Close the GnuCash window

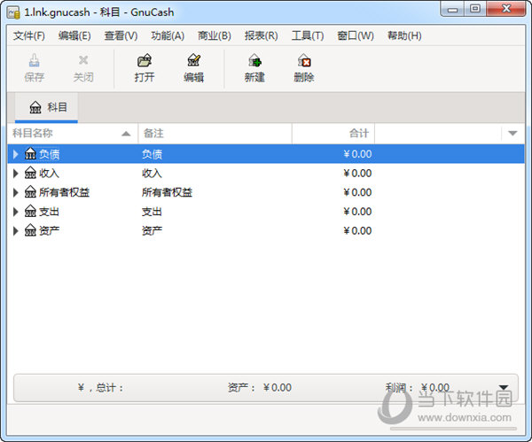(506, 9)
